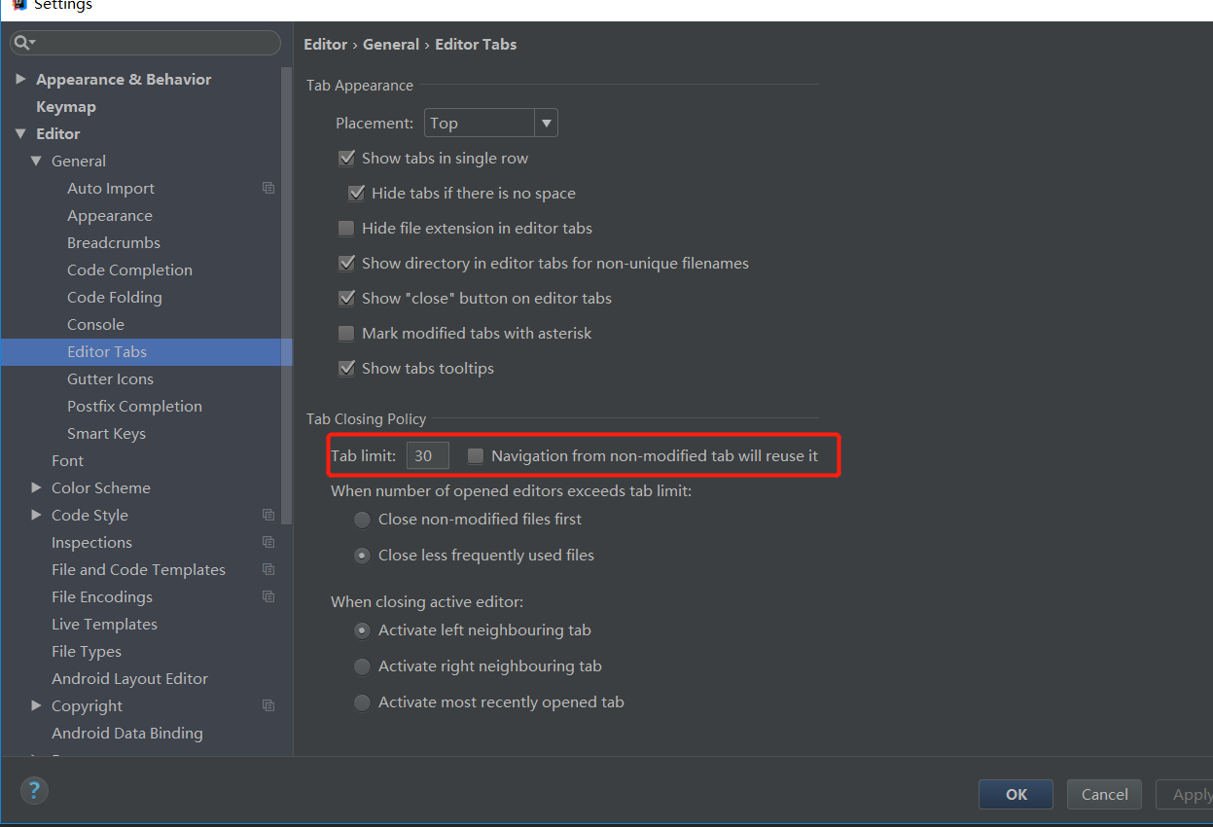This screenshot has height=827, width=1213.
Task: Open Breadcrumbs settings
Action: pos(114,242)
